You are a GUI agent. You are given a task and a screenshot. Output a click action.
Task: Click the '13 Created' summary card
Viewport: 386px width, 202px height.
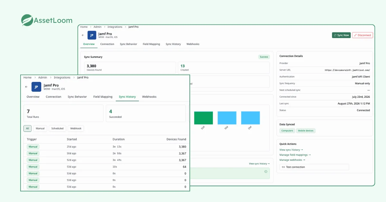224,68
